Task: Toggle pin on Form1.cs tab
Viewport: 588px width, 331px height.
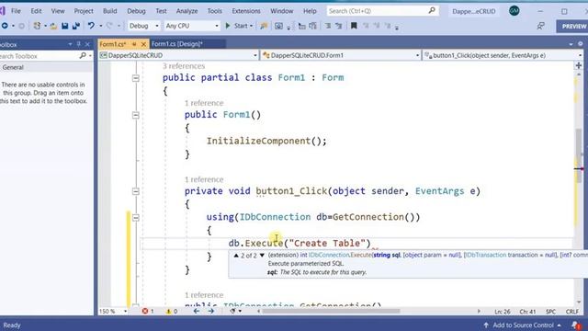Action: [134, 44]
